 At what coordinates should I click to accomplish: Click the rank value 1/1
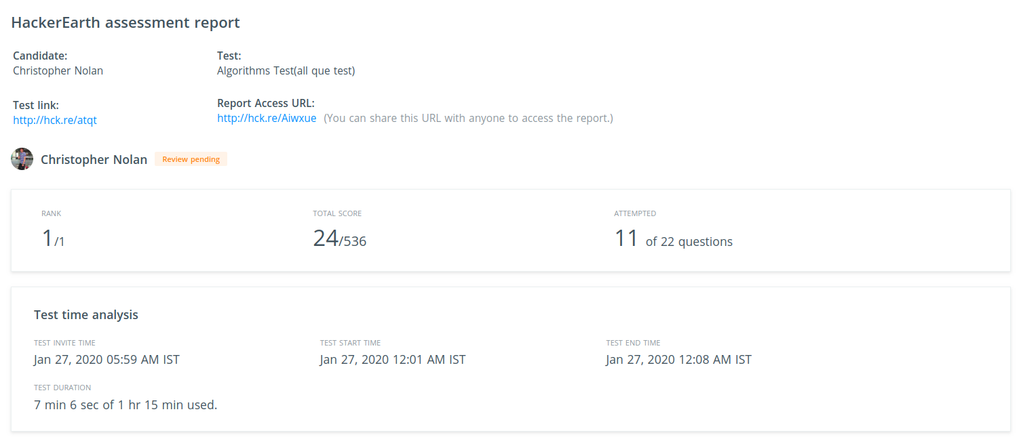[x=53, y=238]
